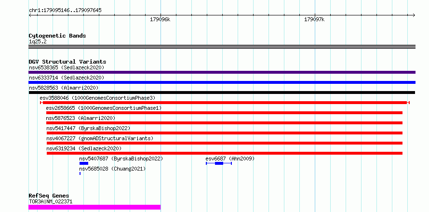This screenshot has width=429, height=212.
Task: Open esv3588046 (1000GenomesConsortiumPhase3) label
Action: pos(97,98)
